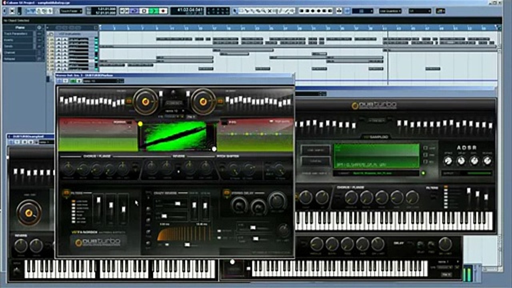
Task: Click first Chorus/Flanger knob in sampler window
Action: pos(351,198)
